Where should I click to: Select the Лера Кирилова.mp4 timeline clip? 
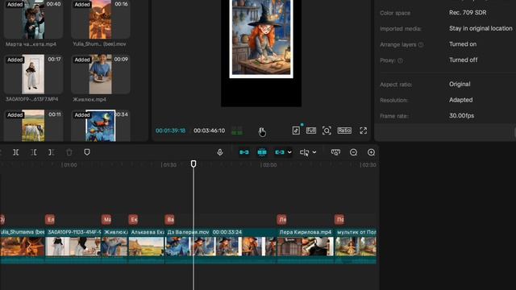(x=306, y=246)
